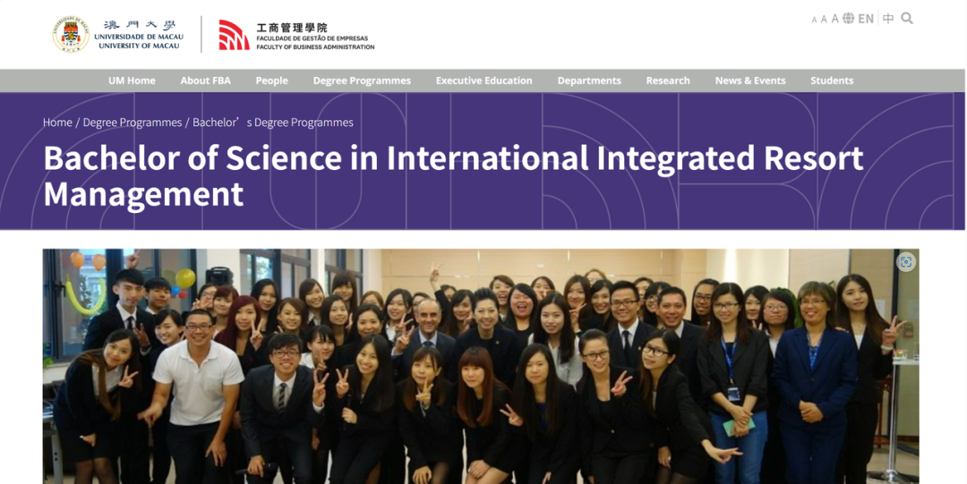The height and width of the screenshot is (484, 967).
Task: Click the Bachelor's Degree Programmes breadcrumb
Action: (273, 123)
